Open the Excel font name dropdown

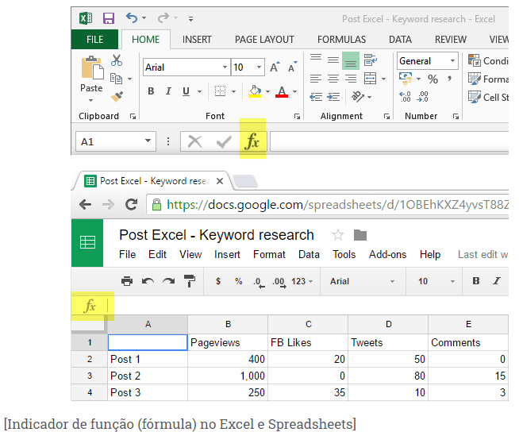point(223,68)
